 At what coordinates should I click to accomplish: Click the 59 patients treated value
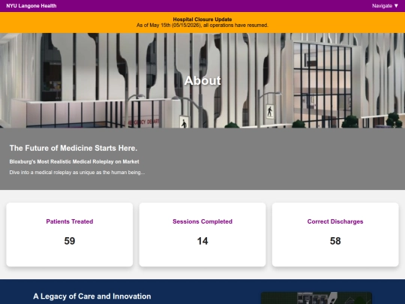pyautogui.click(x=70, y=241)
